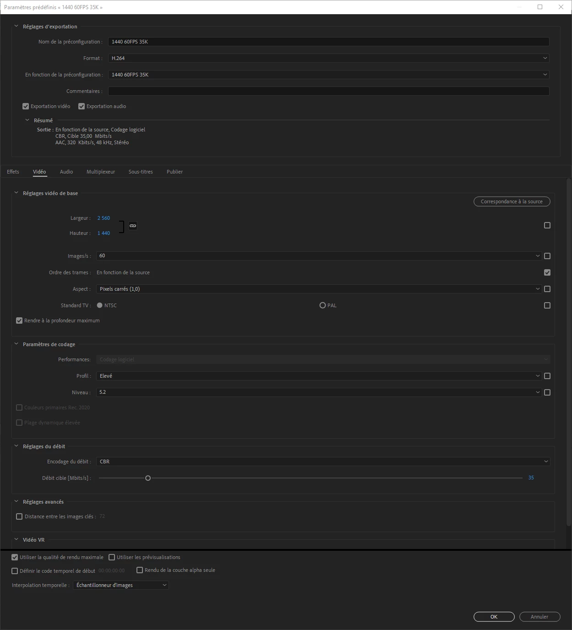Open the Niveau 5.2 dropdown
The width and height of the screenshot is (572, 630).
pyautogui.click(x=319, y=392)
